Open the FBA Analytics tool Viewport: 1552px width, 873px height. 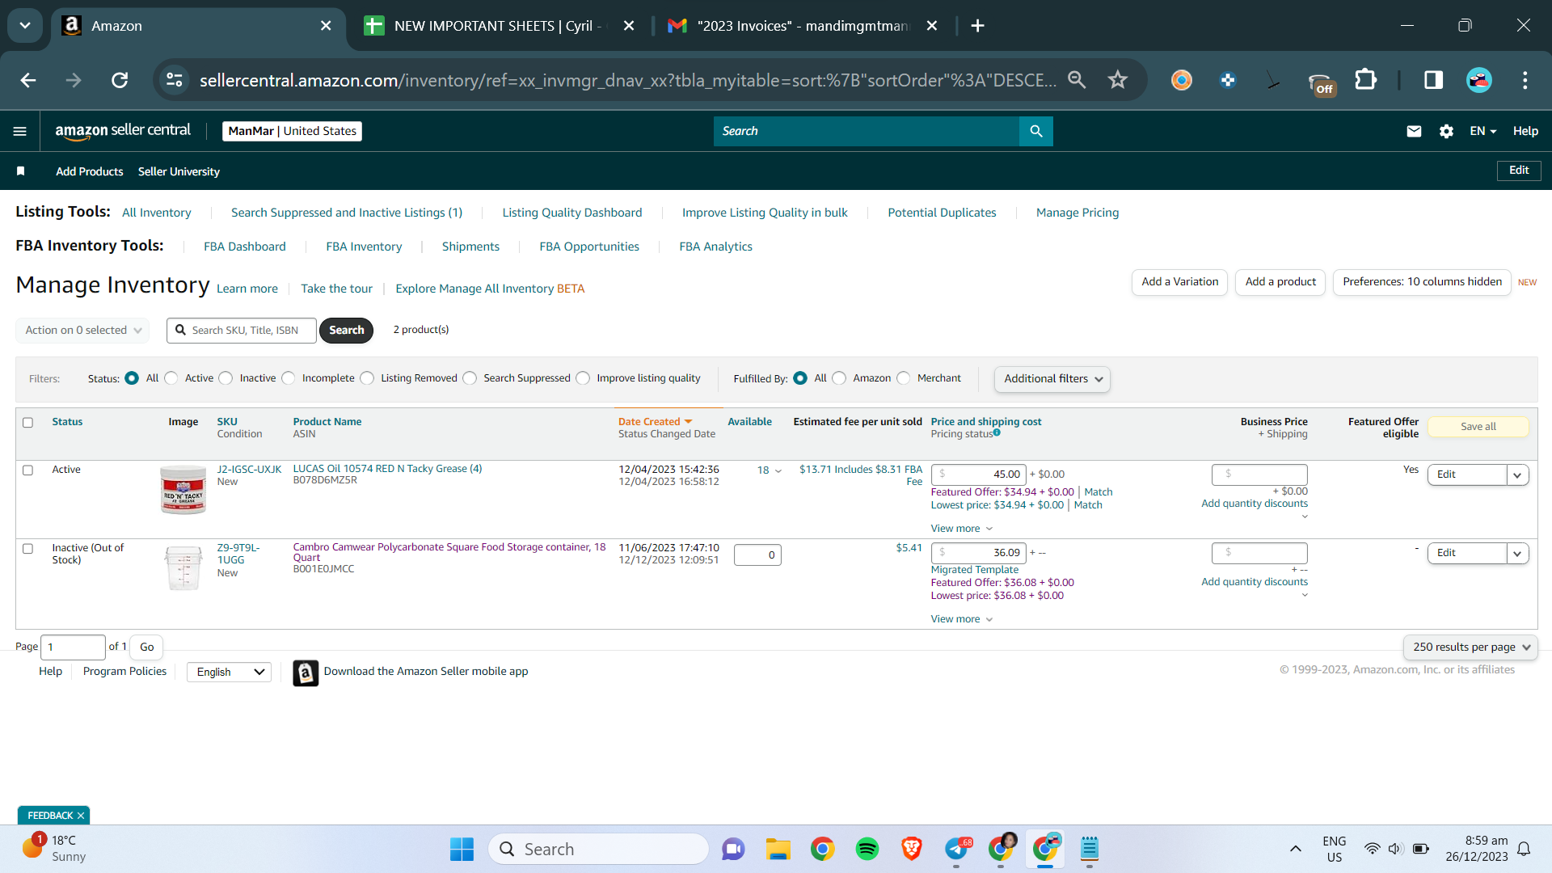715,247
